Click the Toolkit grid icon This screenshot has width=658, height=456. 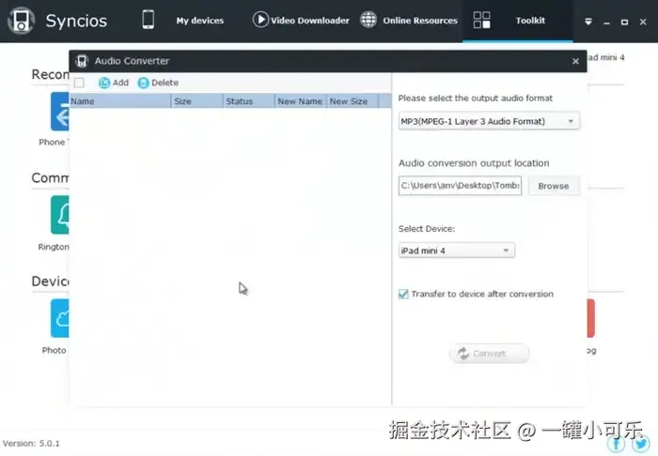click(x=481, y=20)
